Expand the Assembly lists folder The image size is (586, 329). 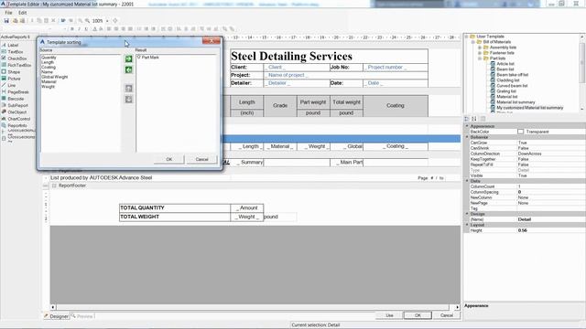coord(480,48)
